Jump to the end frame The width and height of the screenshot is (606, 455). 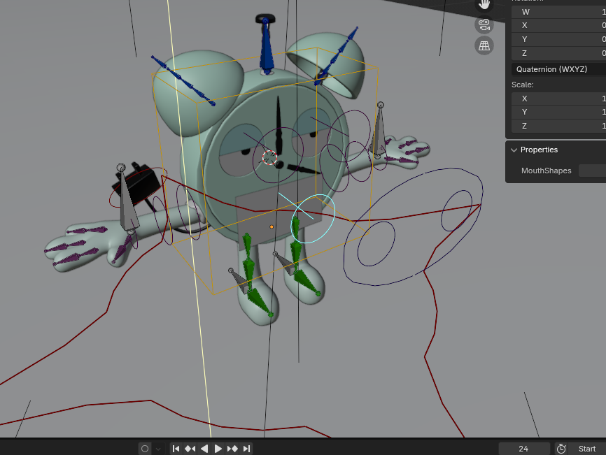tap(246, 449)
